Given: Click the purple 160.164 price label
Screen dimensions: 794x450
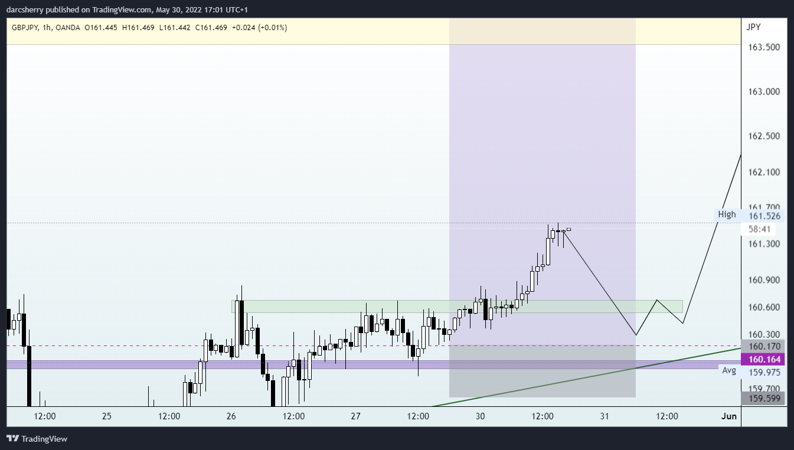Looking at the screenshot, I should [x=764, y=359].
